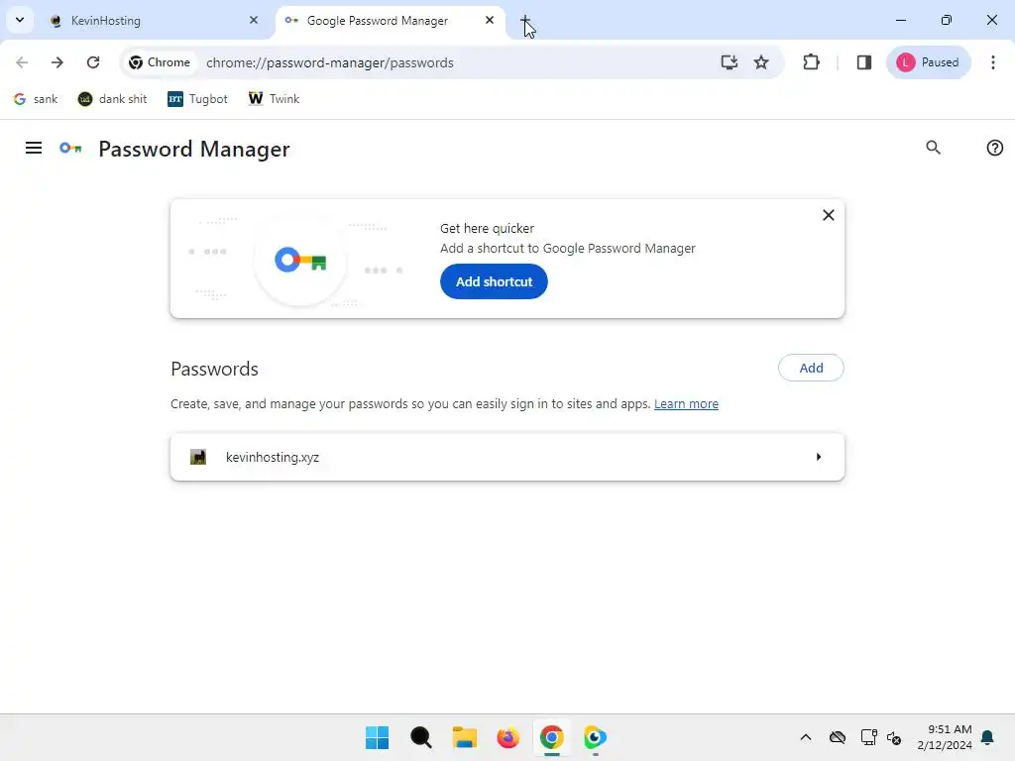
Task: Open Windows taskbar search
Action: [x=420, y=737]
